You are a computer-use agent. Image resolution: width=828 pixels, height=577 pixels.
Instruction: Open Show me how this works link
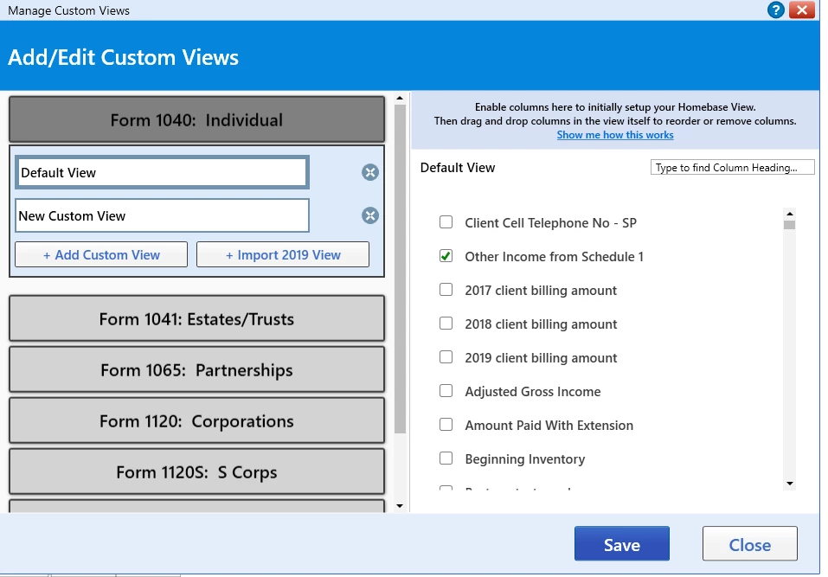click(x=615, y=135)
